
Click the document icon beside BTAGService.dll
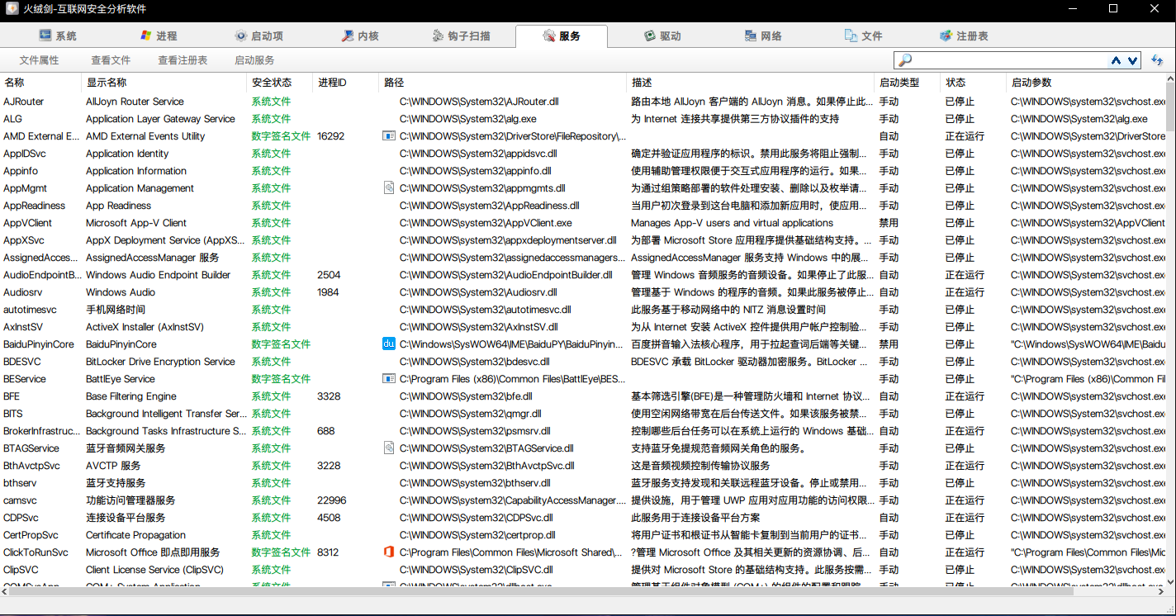pos(389,448)
